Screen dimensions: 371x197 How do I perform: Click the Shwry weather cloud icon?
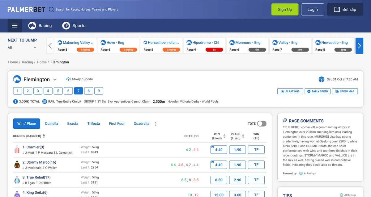tap(68, 79)
